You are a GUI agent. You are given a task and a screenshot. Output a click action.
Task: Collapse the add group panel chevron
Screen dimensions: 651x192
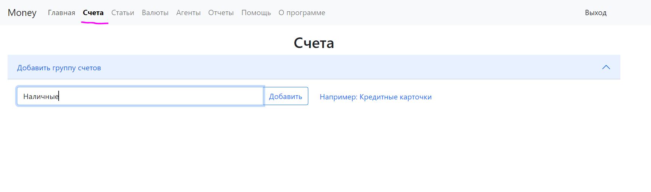point(606,67)
